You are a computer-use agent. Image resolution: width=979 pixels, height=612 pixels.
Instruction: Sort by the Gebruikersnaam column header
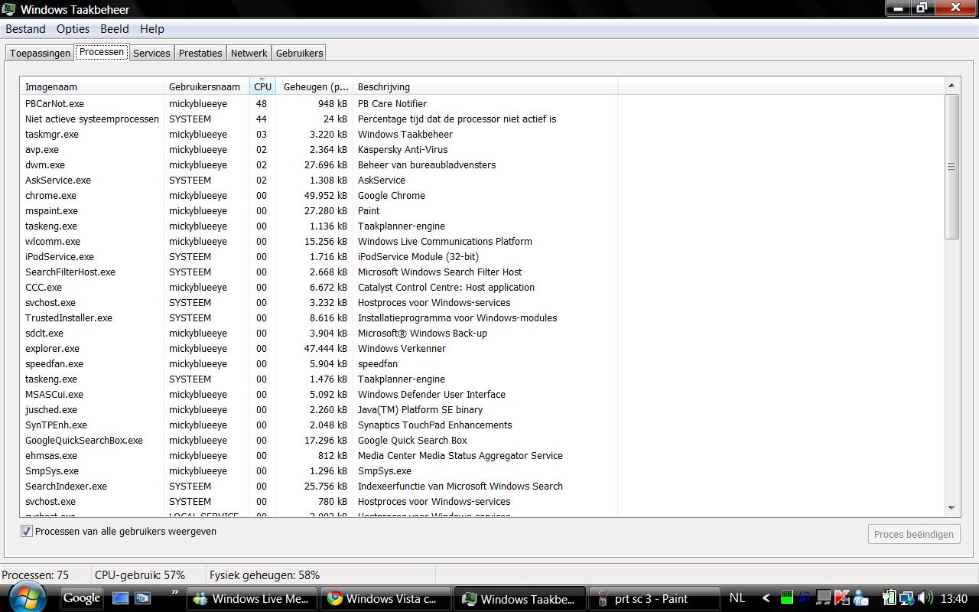point(207,86)
